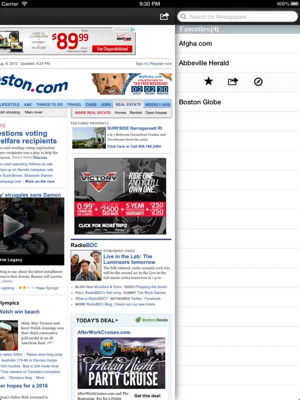Open RadioBDC Twitter link
Screen dimensions: 300x400
136,298
